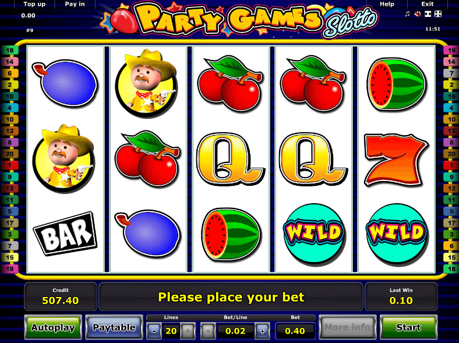Toggle background music with the note icon
This screenshot has height=343, width=459.
coord(407,14)
